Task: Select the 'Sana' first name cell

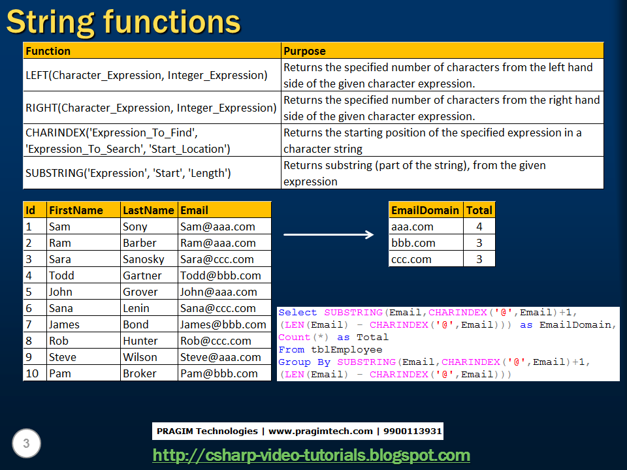Action: (x=84, y=308)
